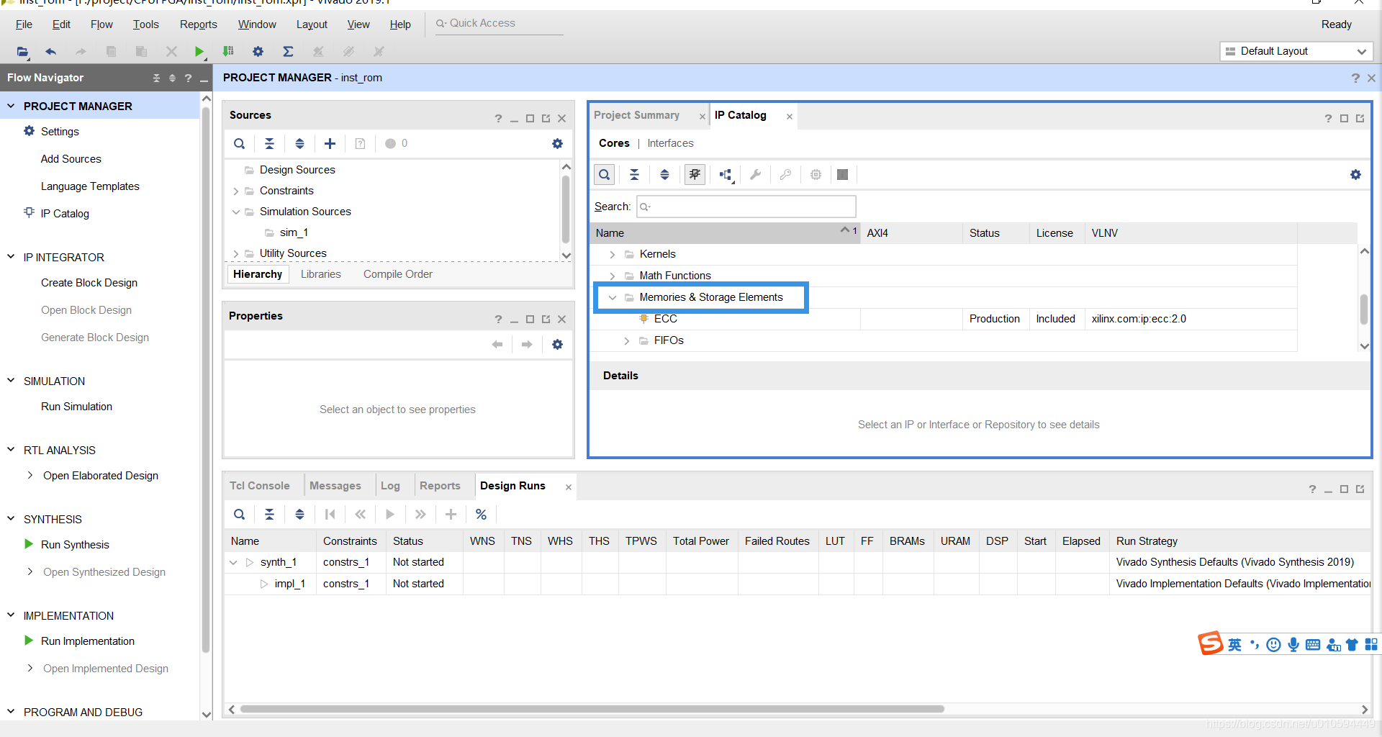
Task: Switch to Tcl Console tab
Action: [x=260, y=486]
